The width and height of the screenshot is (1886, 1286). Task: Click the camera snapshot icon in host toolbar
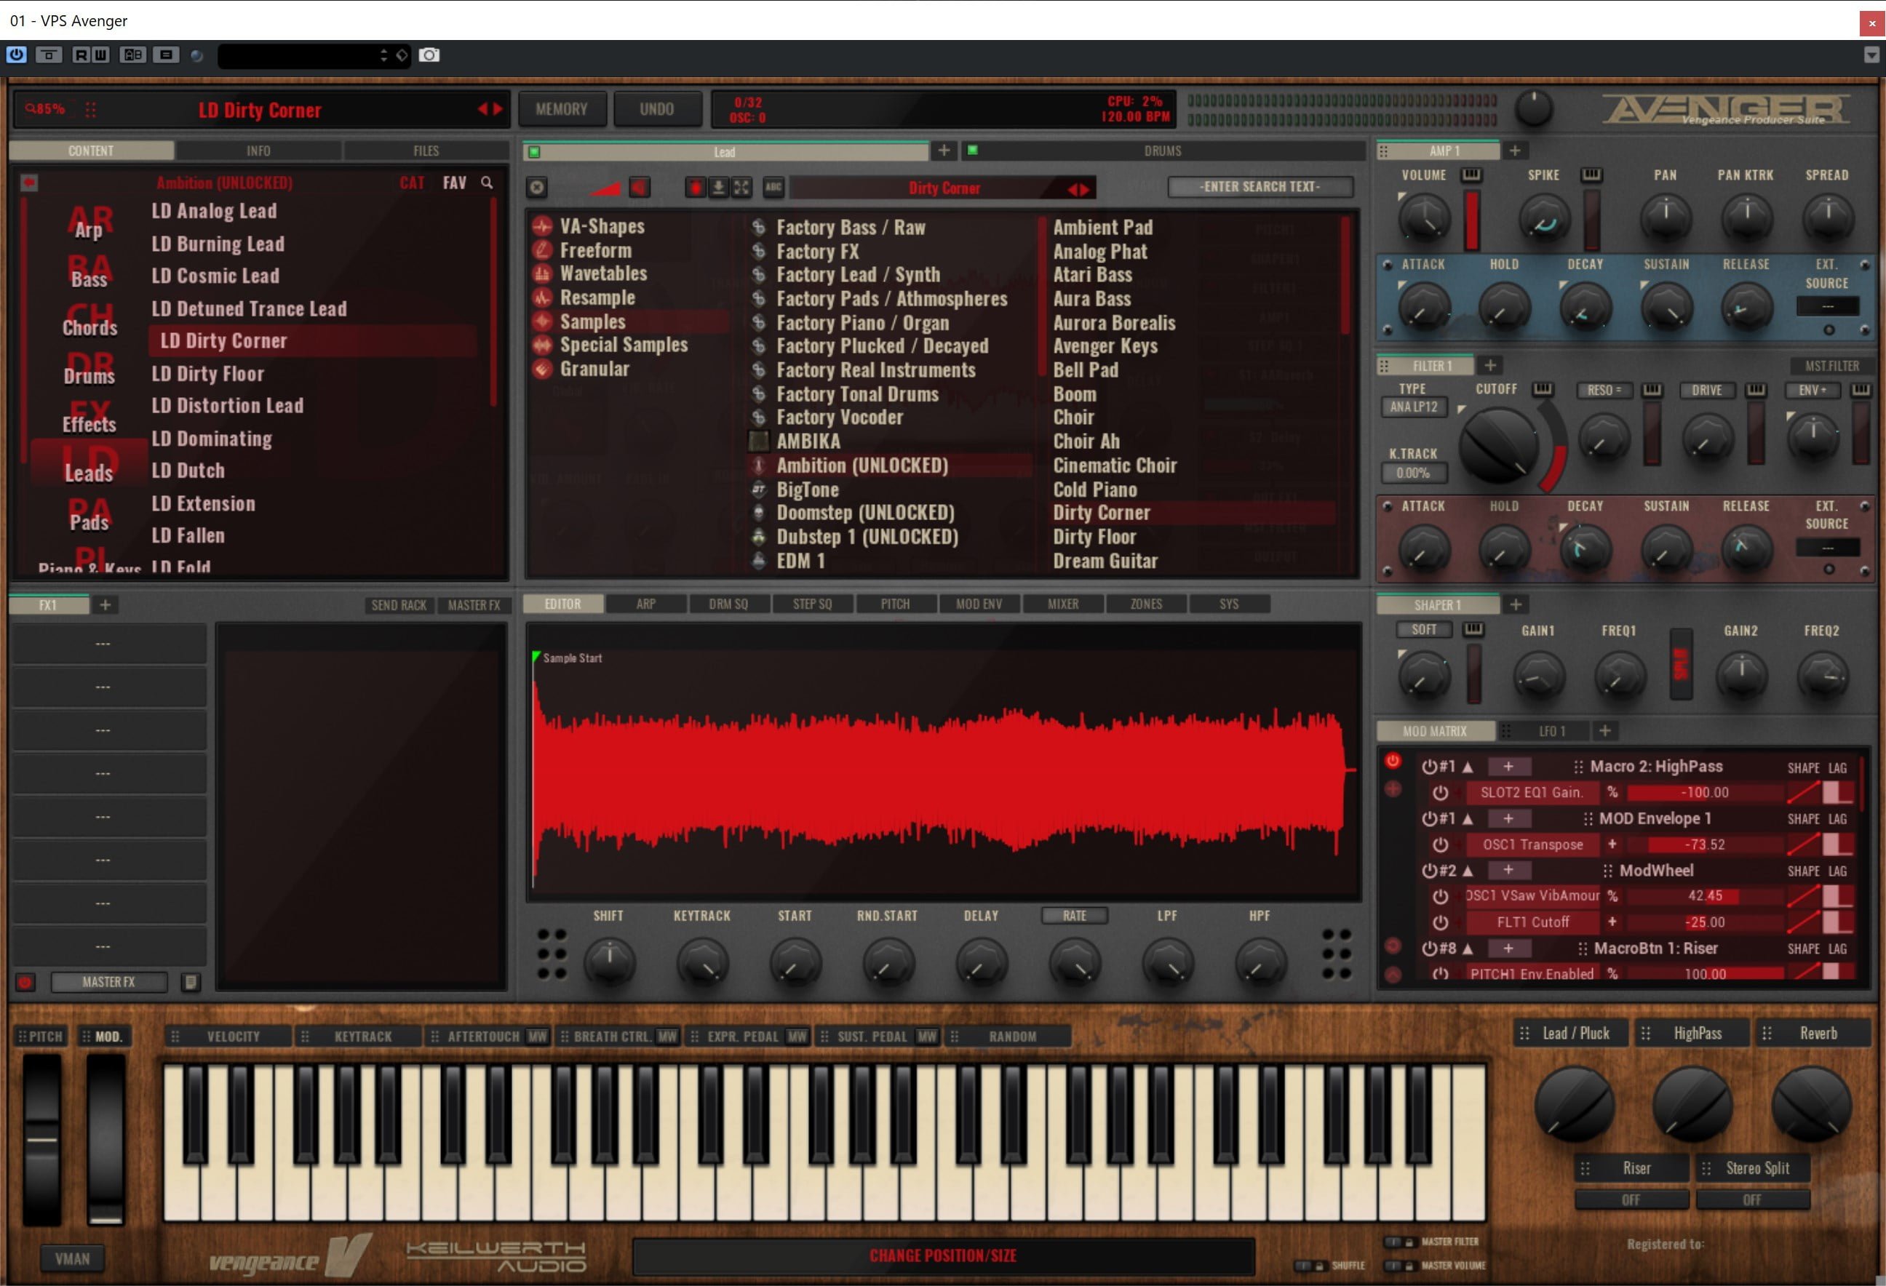point(429,55)
